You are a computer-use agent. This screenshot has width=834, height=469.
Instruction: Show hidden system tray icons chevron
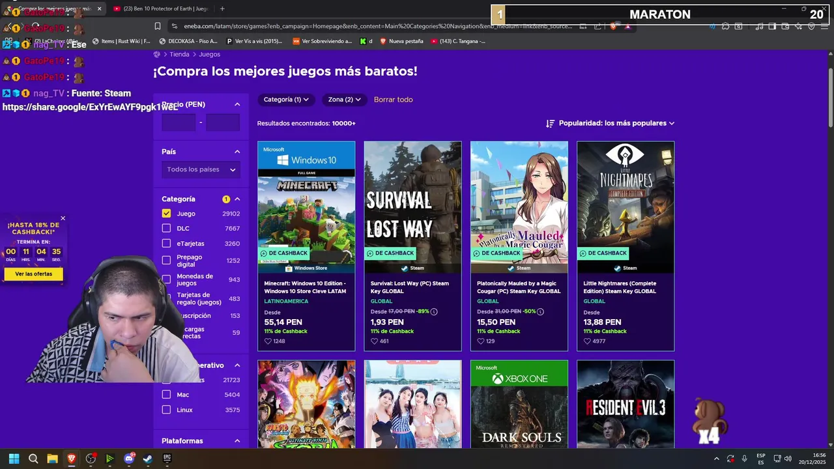pyautogui.click(x=716, y=459)
